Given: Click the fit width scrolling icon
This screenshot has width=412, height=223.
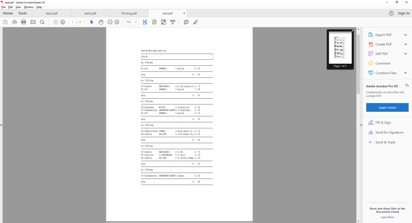Looking at the screenshot, I should click(145, 22).
